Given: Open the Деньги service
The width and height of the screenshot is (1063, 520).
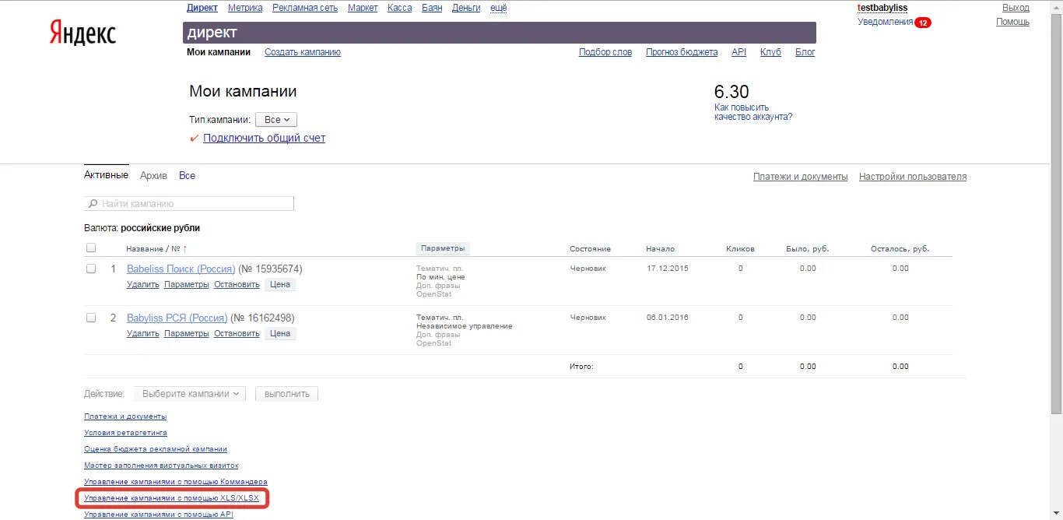Looking at the screenshot, I should pos(466,8).
